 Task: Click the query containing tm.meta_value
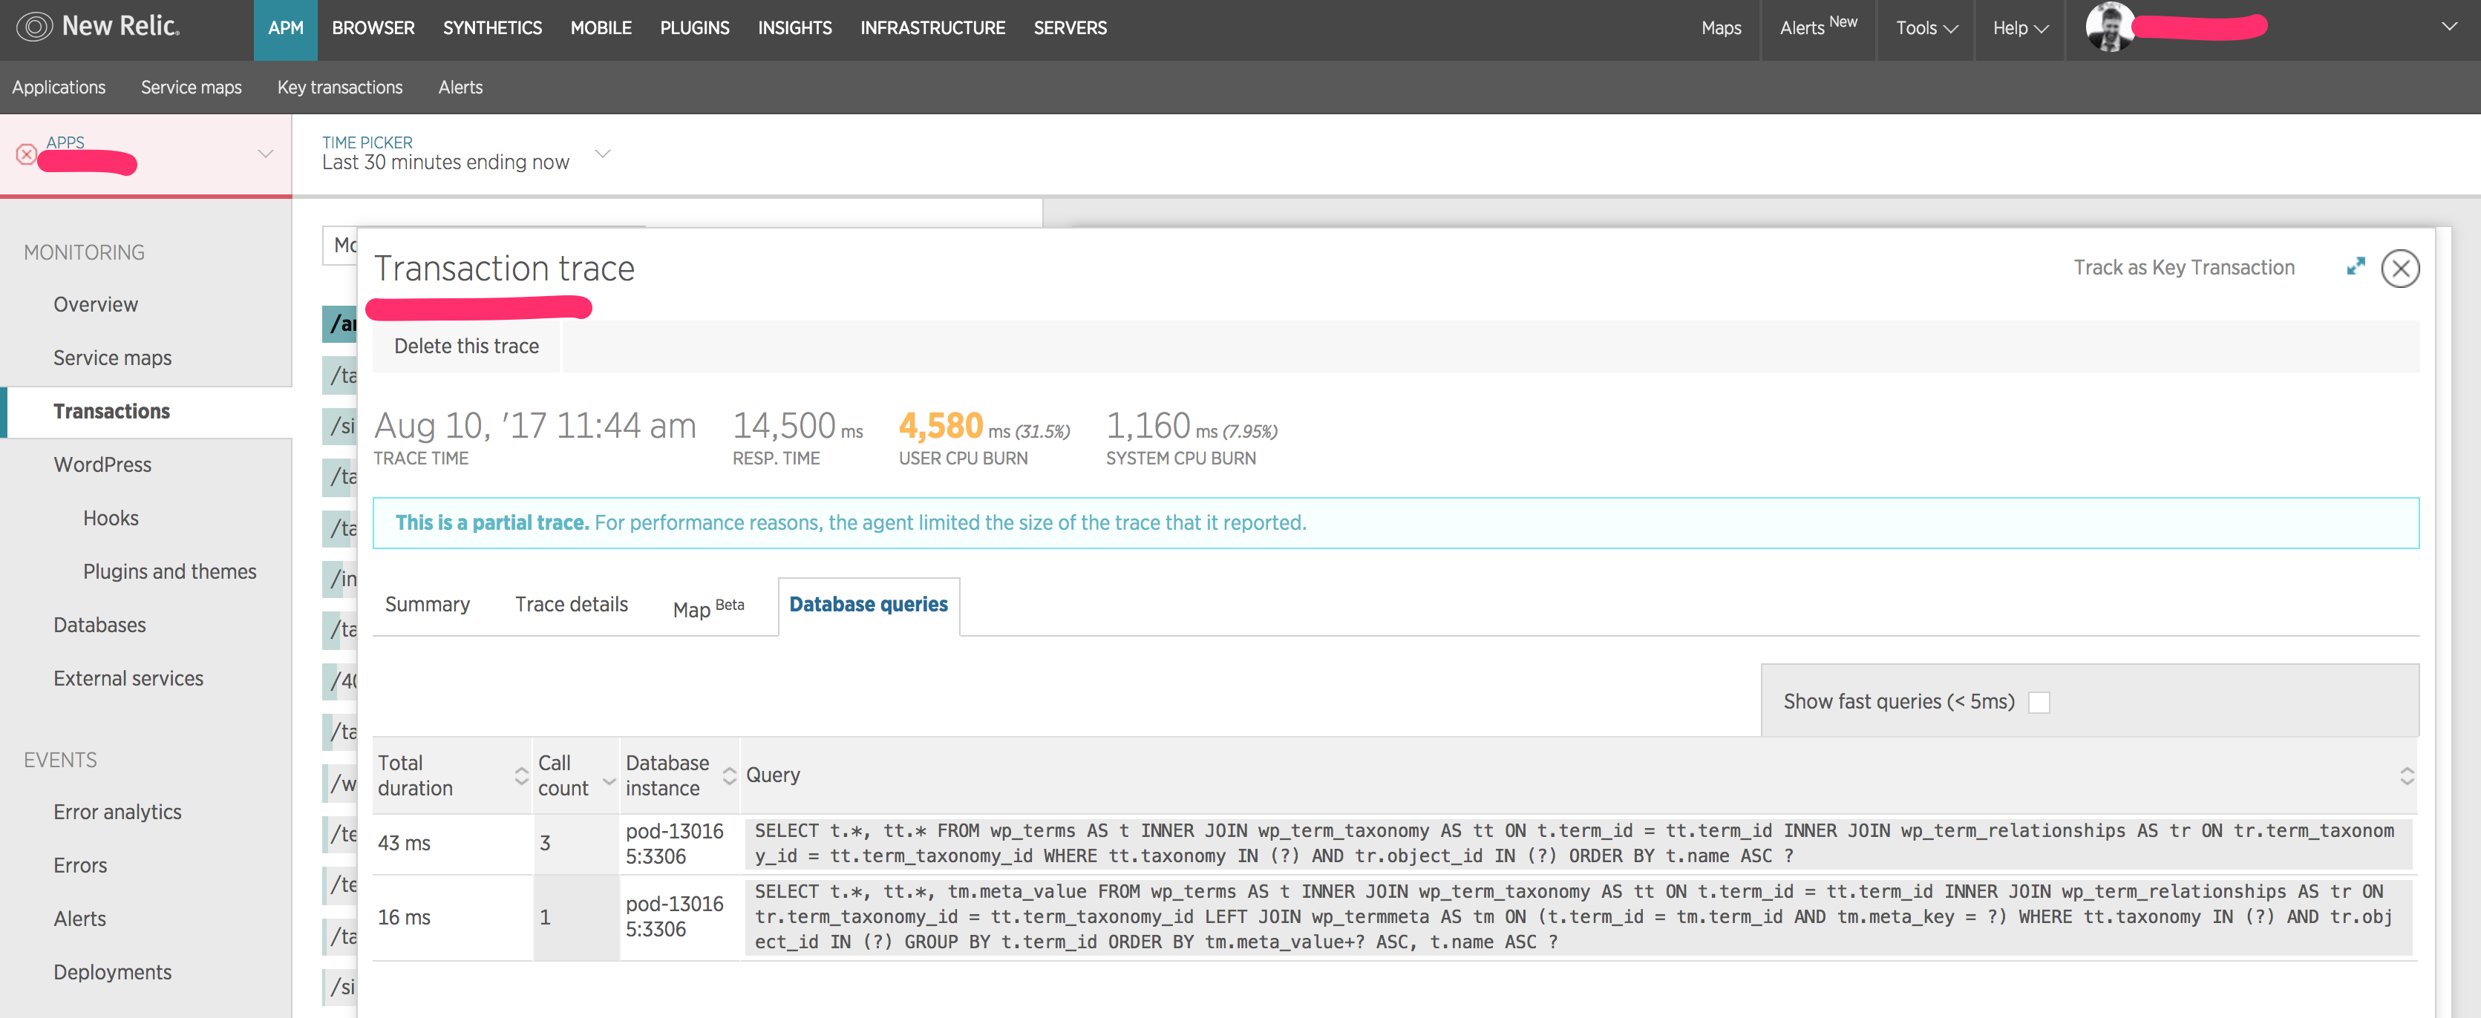(1577, 918)
